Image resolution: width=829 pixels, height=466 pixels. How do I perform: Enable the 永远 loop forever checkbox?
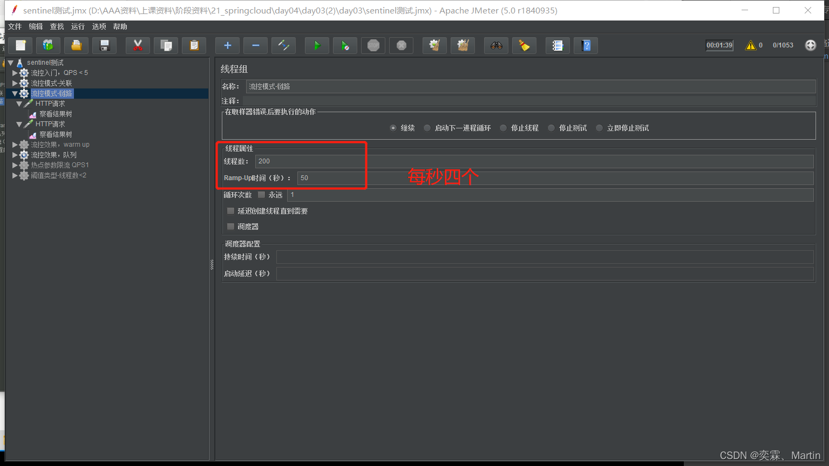click(262, 195)
